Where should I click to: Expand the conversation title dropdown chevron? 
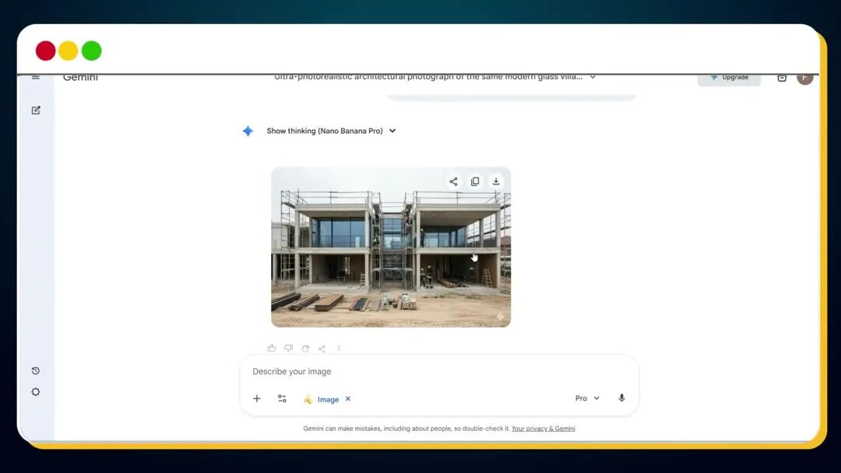[x=593, y=77]
